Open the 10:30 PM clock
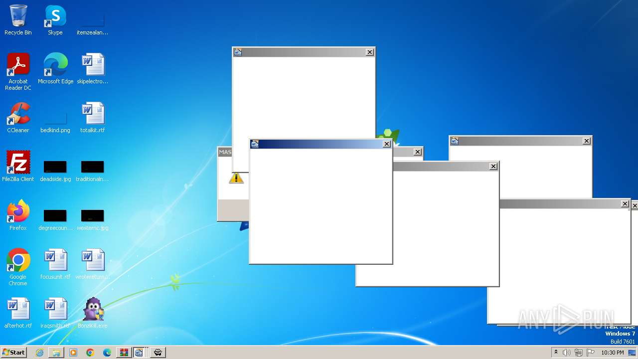 (x=613, y=353)
